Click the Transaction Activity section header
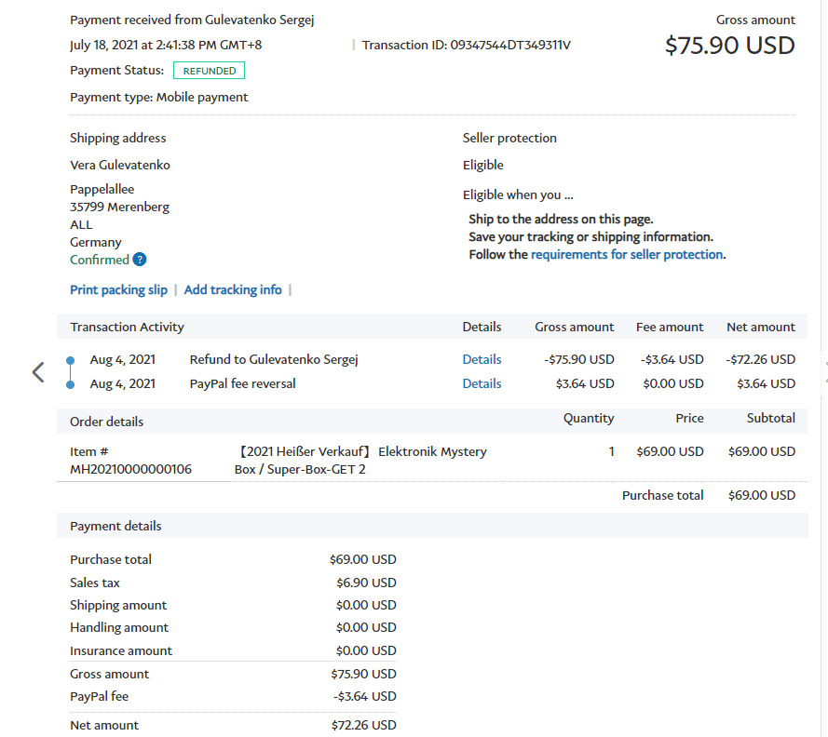Image resolution: width=828 pixels, height=737 pixels. pyautogui.click(x=127, y=327)
